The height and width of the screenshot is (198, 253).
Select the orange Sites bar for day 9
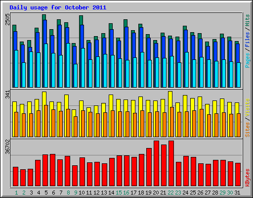(76, 127)
